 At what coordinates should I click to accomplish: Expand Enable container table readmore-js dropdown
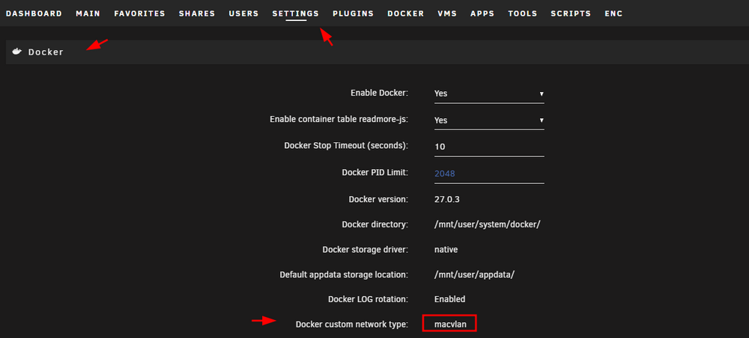489,120
